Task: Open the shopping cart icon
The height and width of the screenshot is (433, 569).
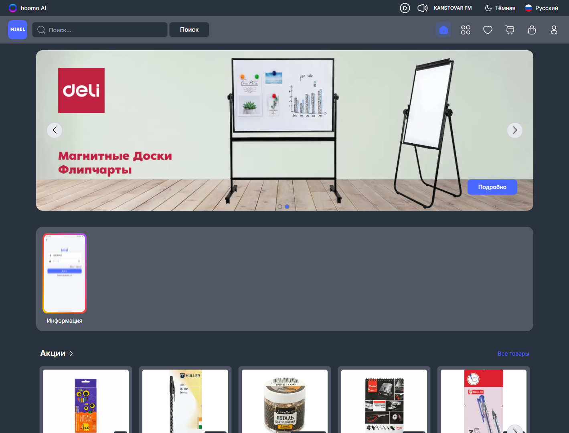Action: (x=510, y=30)
